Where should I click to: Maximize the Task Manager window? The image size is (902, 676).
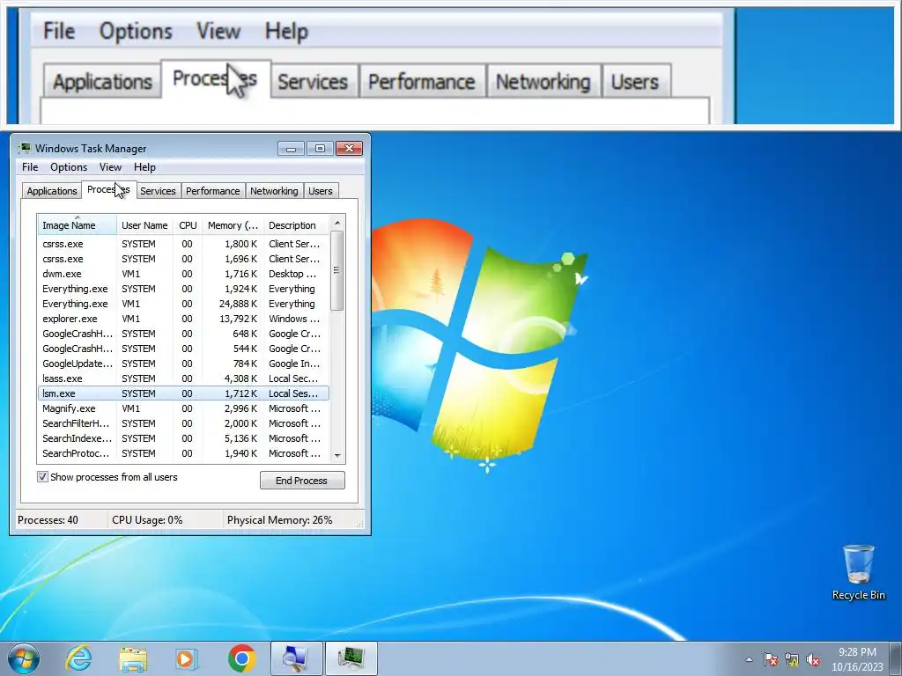pos(320,149)
